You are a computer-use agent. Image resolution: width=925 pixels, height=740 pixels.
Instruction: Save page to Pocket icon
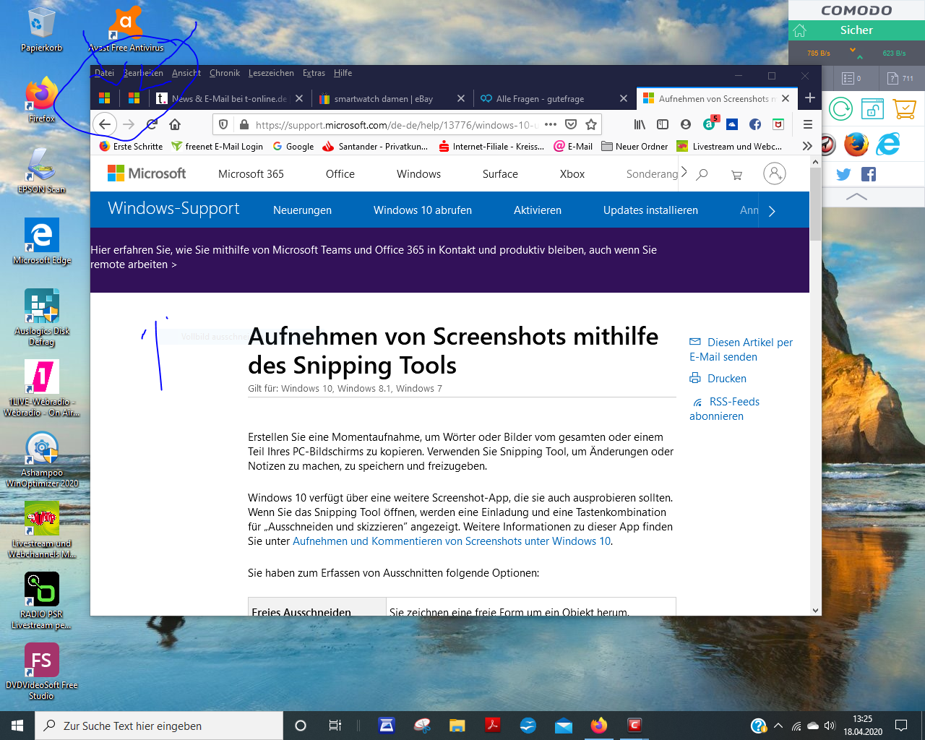point(571,124)
